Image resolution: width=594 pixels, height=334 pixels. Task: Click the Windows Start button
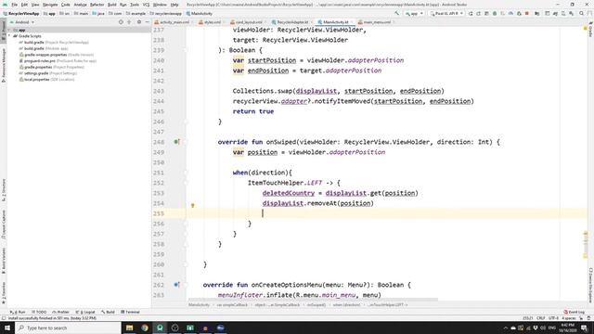[x=7, y=328]
